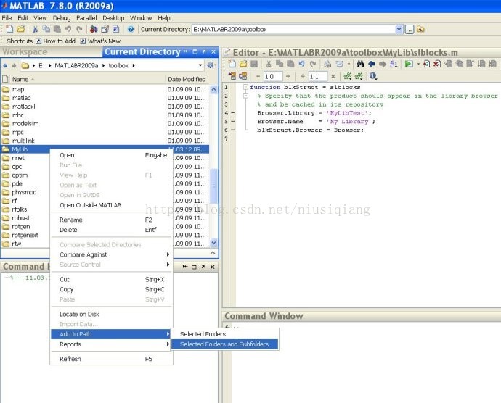Click the Editor Print icon
This screenshot has height=403, width=501.
(327, 64)
